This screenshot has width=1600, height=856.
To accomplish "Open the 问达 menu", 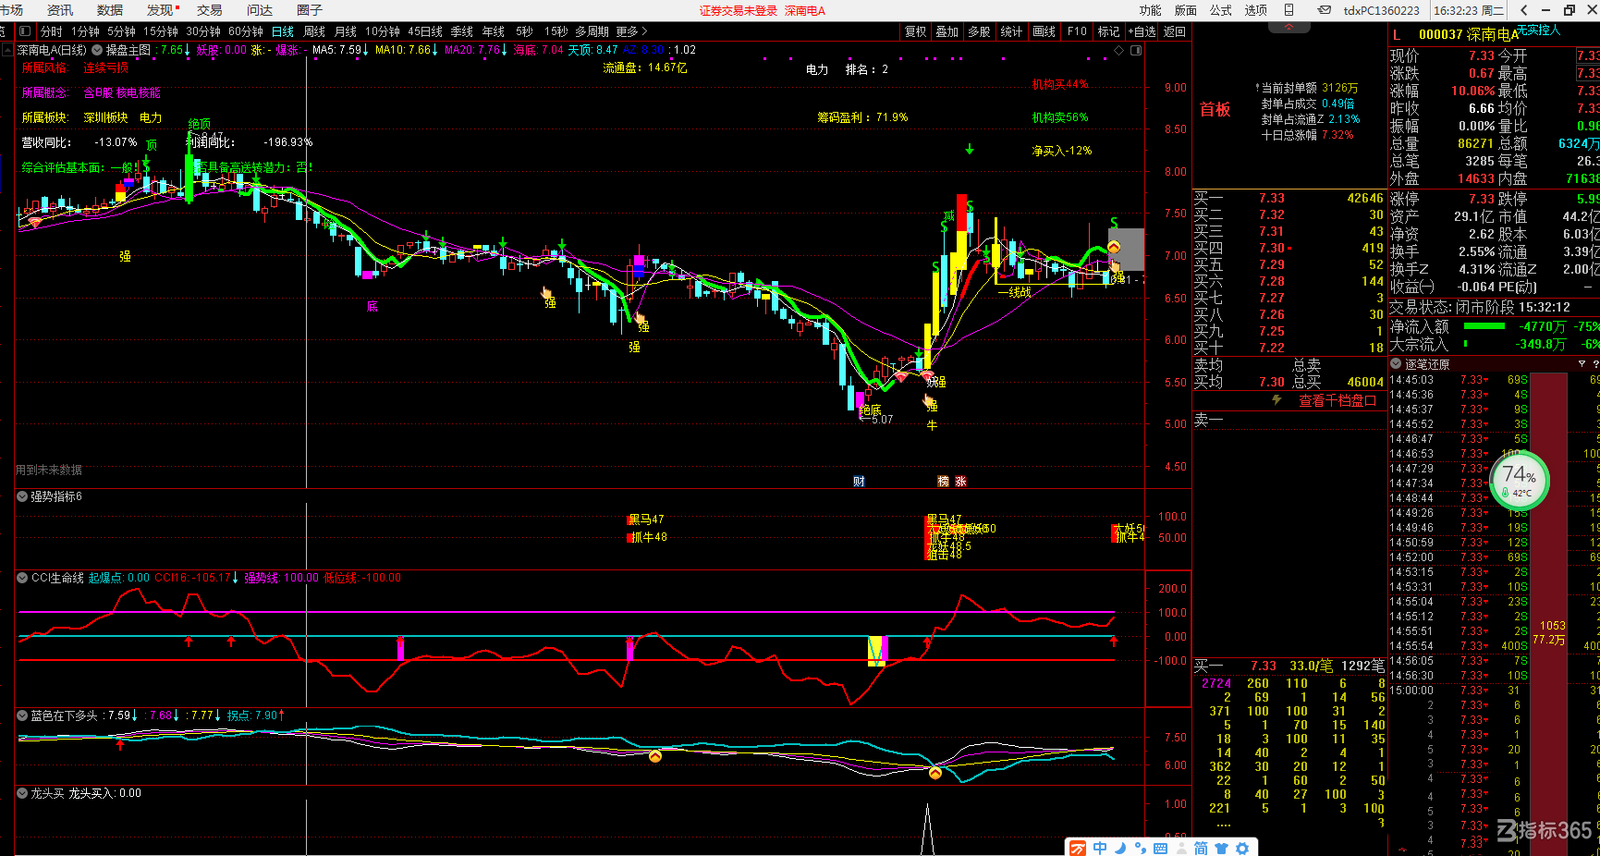I will coord(260,10).
